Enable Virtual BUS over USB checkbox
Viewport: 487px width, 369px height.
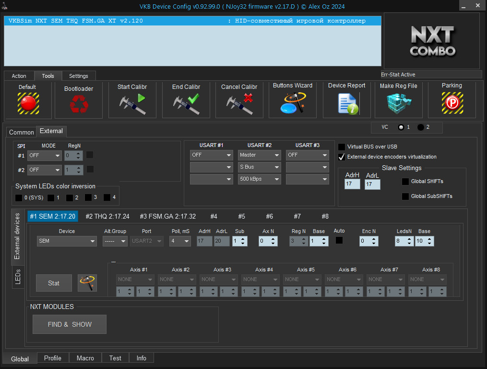341,147
